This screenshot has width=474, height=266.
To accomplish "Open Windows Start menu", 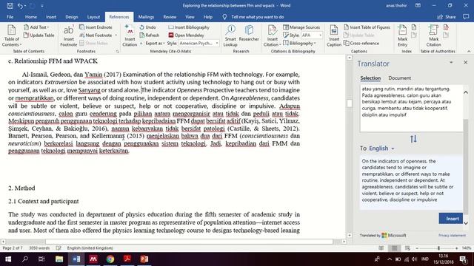I will tap(8, 259).
